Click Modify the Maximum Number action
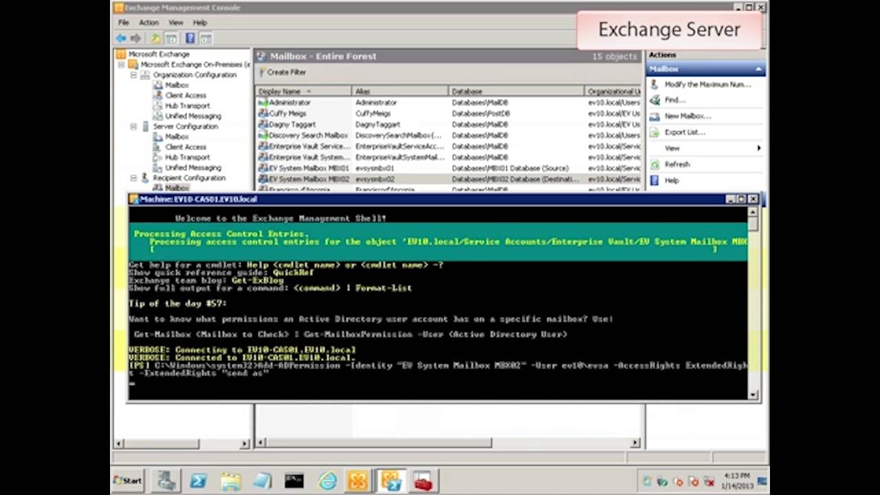The height and width of the screenshot is (495, 880). pos(707,85)
